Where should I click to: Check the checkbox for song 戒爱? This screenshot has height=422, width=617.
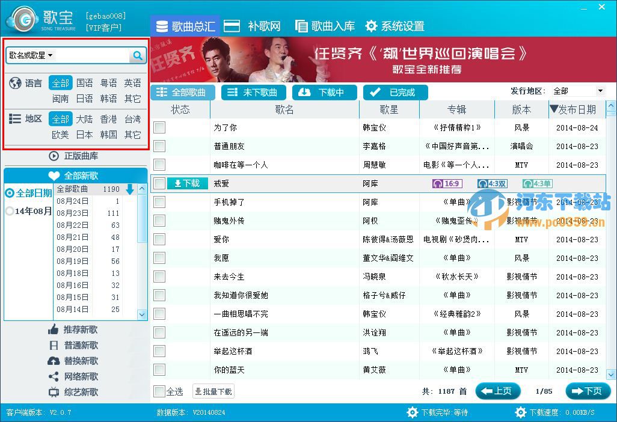click(x=159, y=183)
